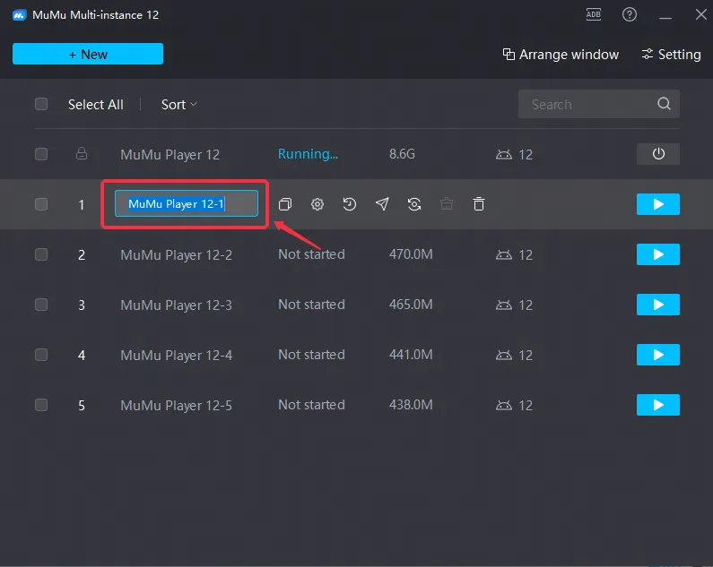
Task: Click the refresh sync icon for instance 1
Action: tap(414, 204)
